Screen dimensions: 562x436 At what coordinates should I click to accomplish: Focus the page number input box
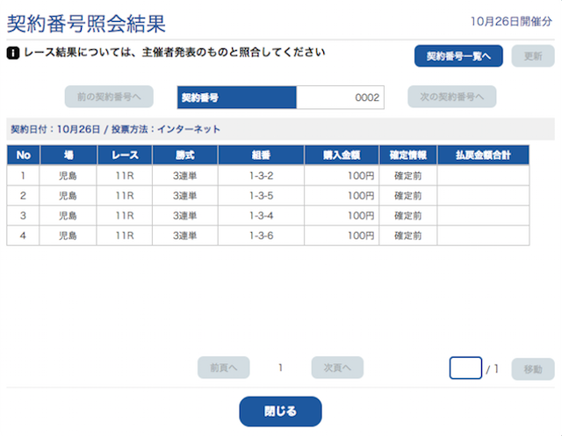[x=465, y=368]
